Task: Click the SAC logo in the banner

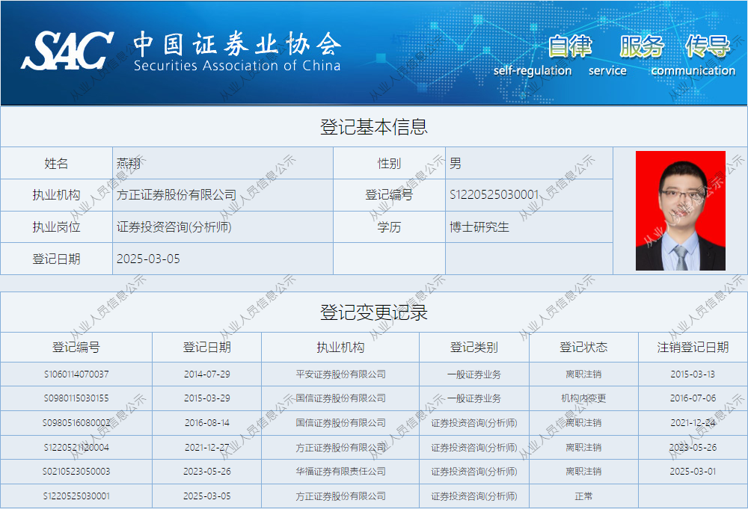Action: (x=67, y=51)
